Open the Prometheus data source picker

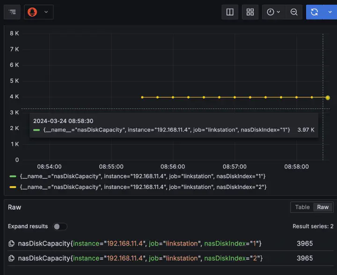coord(39,12)
